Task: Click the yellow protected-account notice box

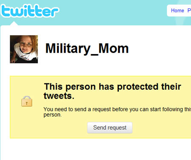Action: click(101, 107)
